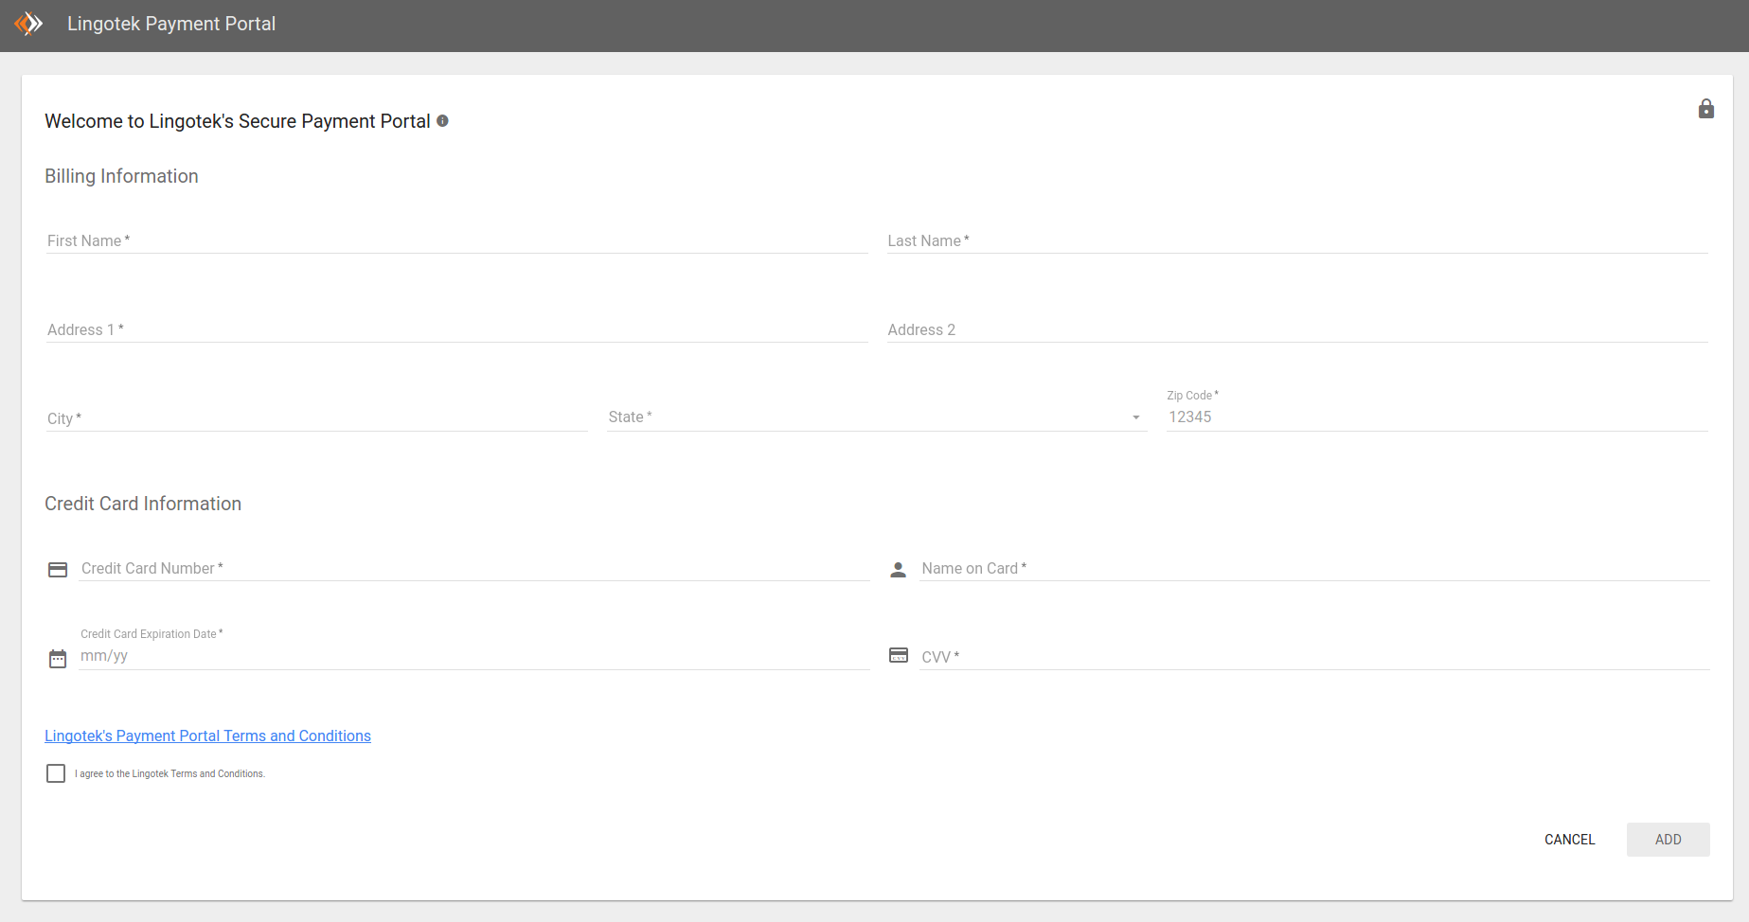Click the Lingotek Payment Portal header title
This screenshot has width=1749, height=922.
coord(171,24)
